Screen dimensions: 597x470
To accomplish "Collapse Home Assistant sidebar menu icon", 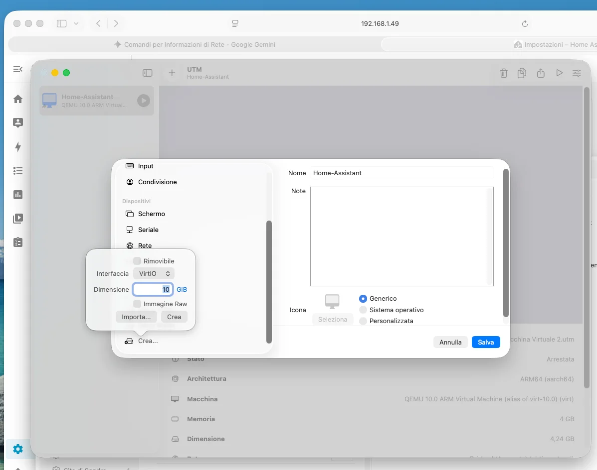I will pyautogui.click(x=18, y=69).
